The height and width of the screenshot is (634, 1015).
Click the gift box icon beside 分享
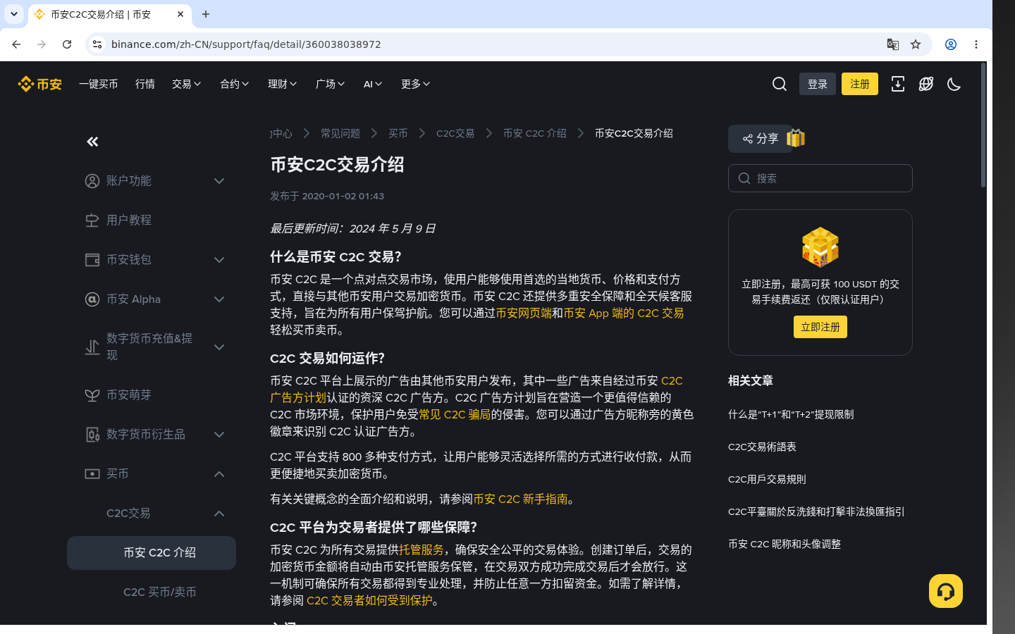pos(796,137)
